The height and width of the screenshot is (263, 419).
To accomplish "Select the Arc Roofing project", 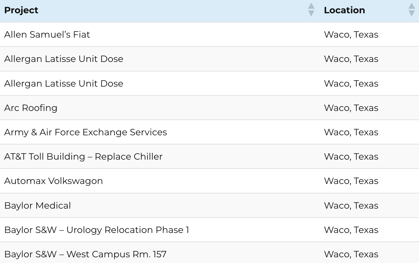I will tap(31, 108).
